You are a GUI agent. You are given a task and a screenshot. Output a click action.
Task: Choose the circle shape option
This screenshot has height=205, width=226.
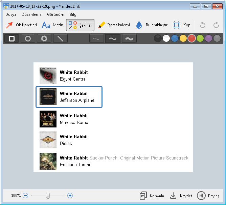point(28,38)
